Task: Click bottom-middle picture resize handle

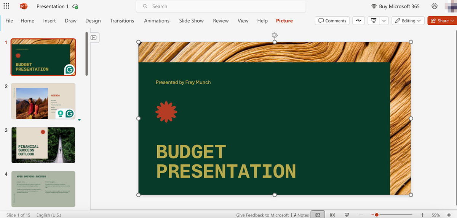Action: pyautogui.click(x=275, y=195)
